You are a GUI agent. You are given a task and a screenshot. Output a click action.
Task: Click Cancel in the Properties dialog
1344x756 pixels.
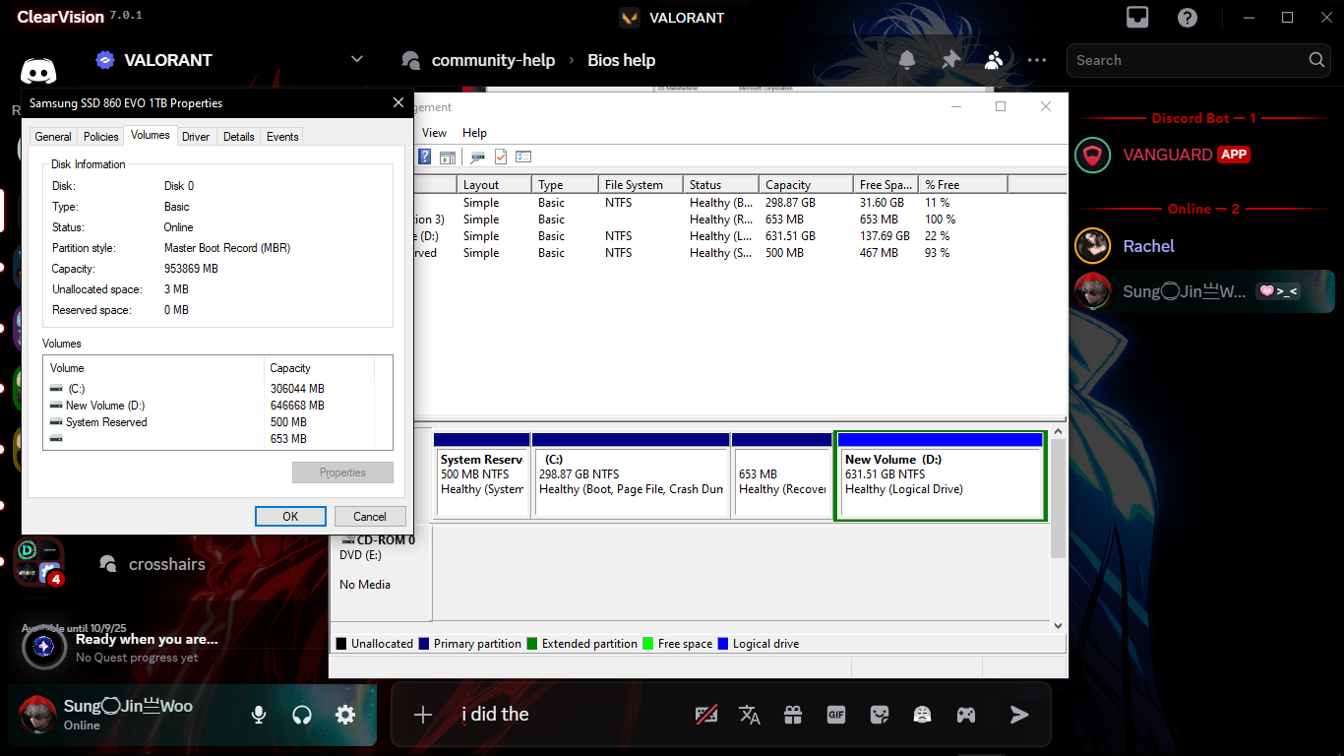(x=370, y=516)
